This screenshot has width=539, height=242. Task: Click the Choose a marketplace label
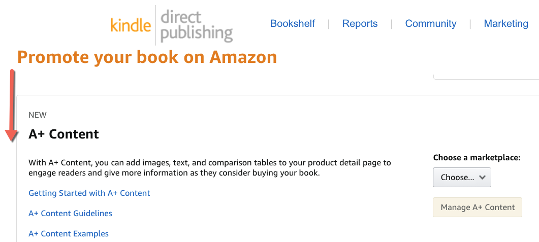[477, 158]
